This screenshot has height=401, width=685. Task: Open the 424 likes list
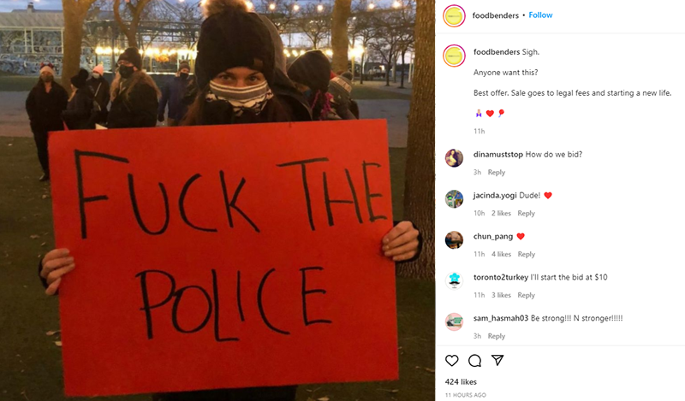tap(461, 382)
